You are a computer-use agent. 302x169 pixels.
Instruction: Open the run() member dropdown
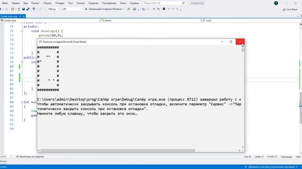click(252, 20)
